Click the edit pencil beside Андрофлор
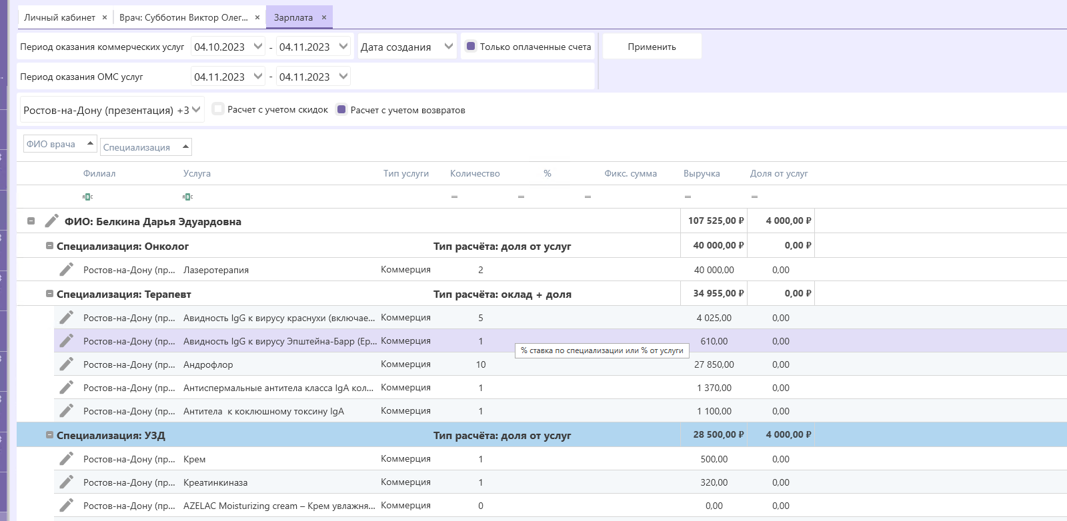The width and height of the screenshot is (1067, 521). coord(66,364)
